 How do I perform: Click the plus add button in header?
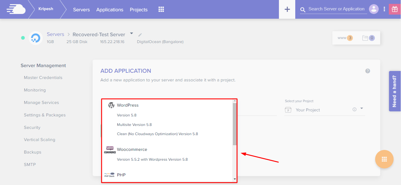pyautogui.click(x=287, y=9)
